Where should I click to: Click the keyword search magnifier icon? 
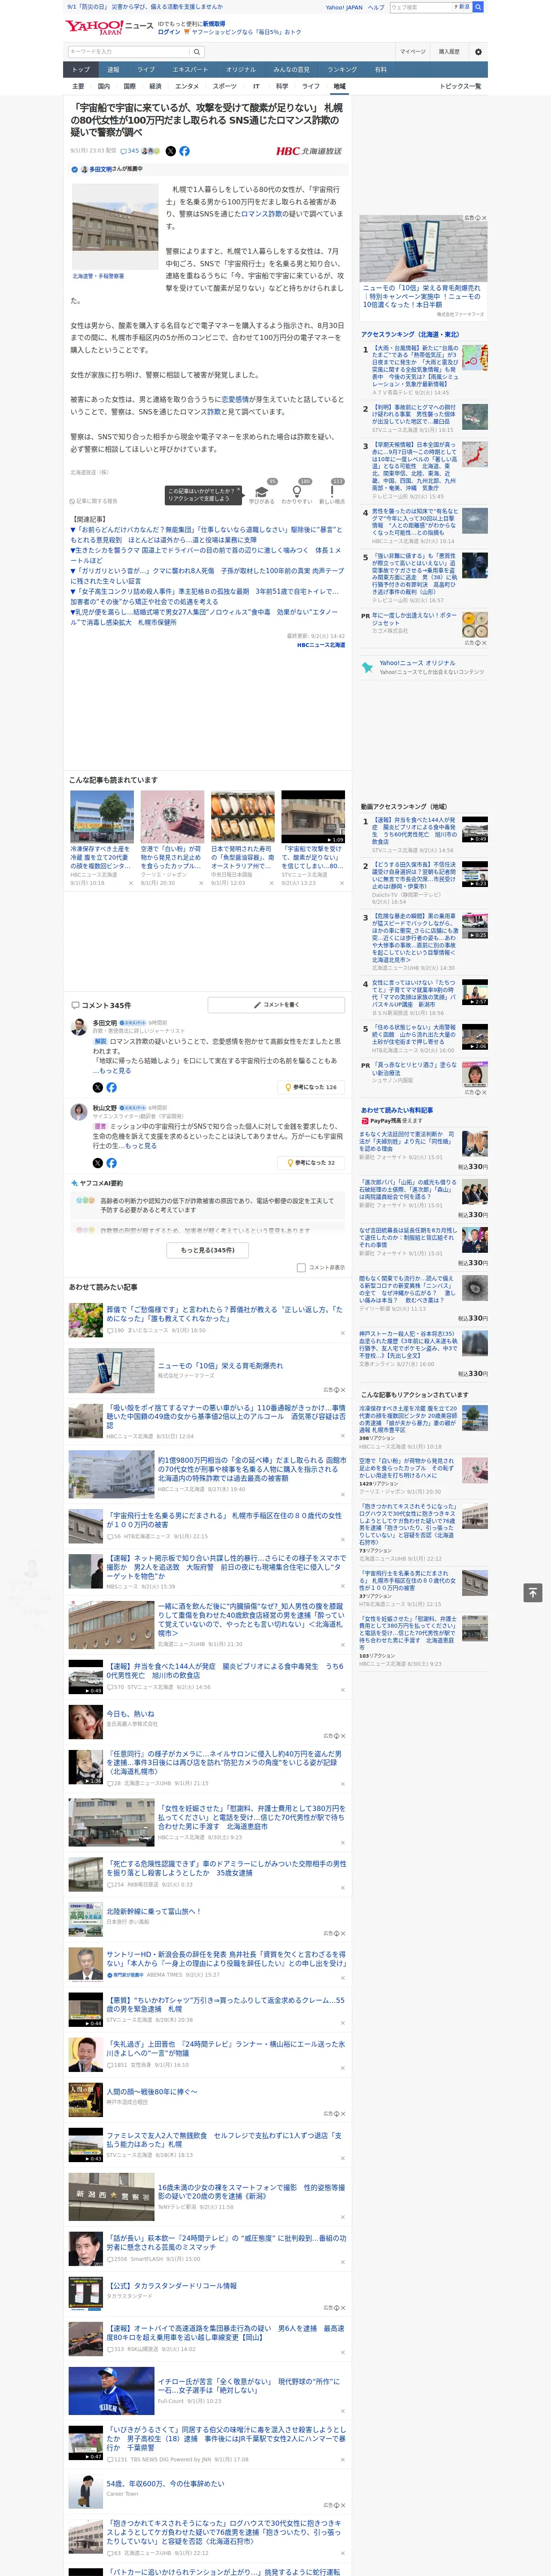point(197,52)
